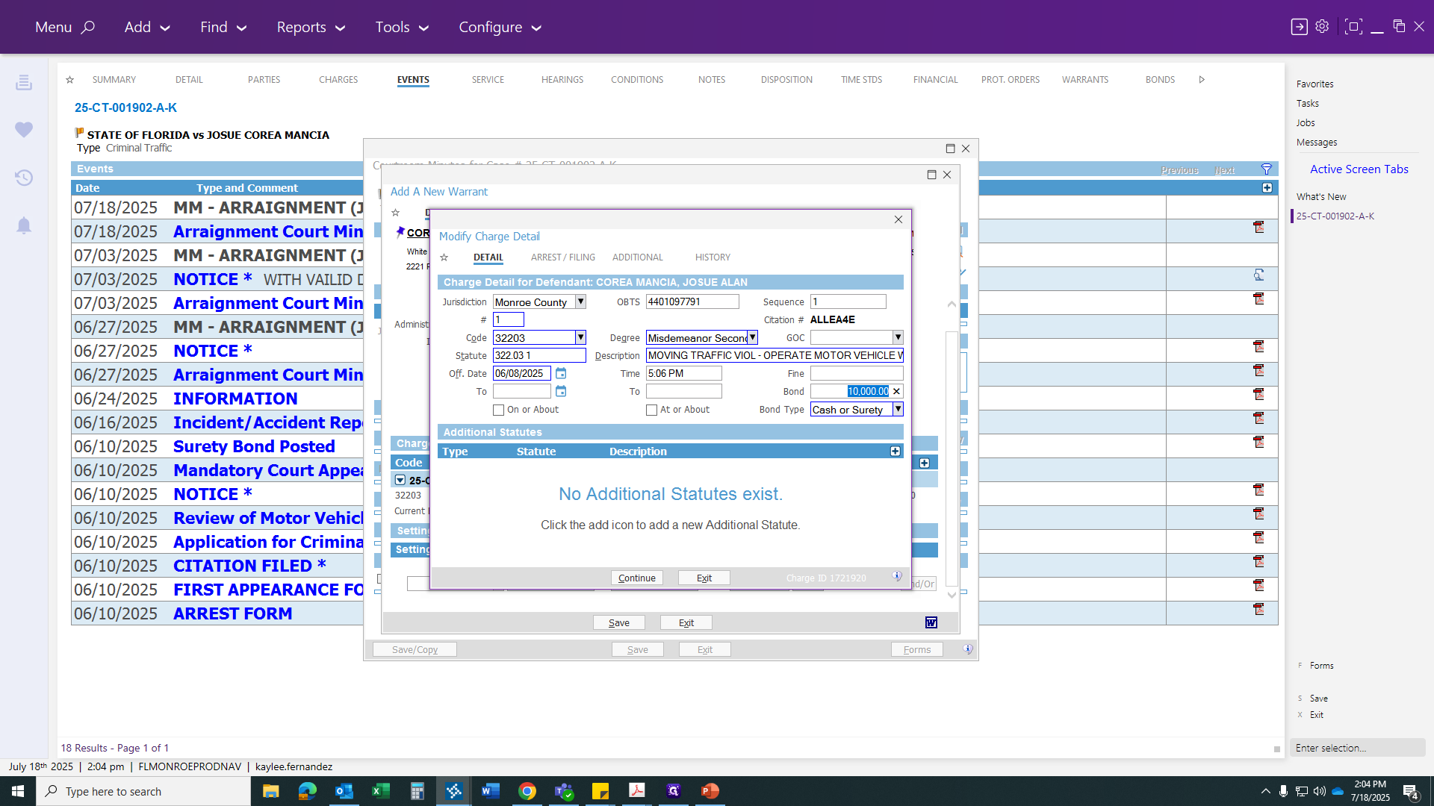
Task: Expand the Configure menu
Action: (500, 27)
